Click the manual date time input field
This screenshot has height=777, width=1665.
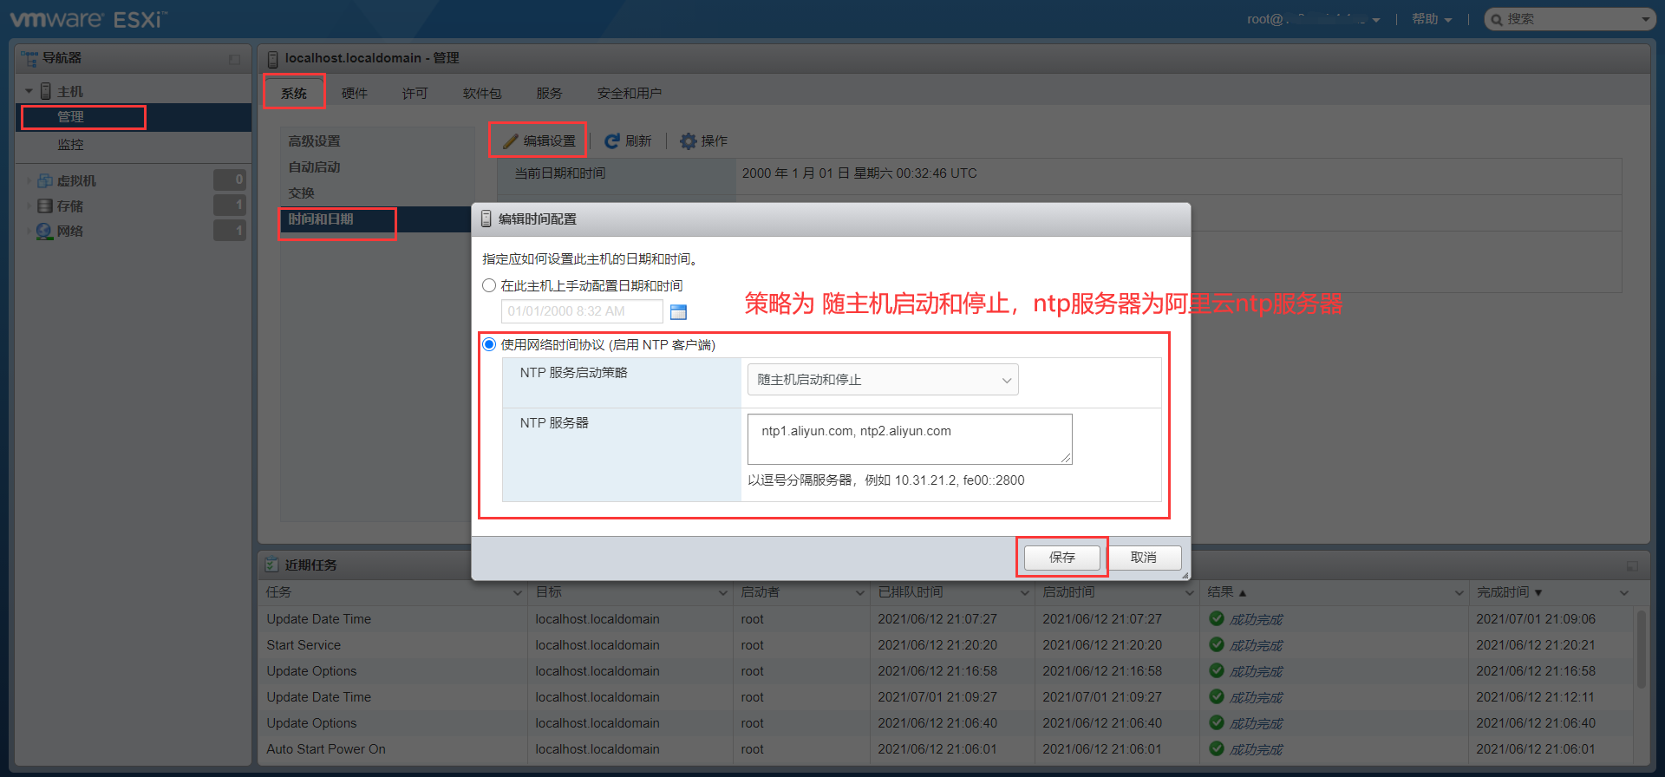coord(582,311)
